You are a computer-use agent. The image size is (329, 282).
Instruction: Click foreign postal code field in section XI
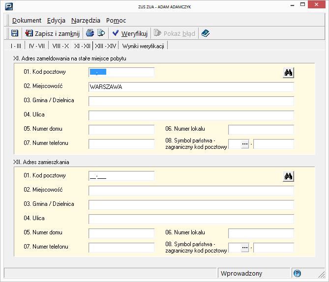pyautogui.click(x=273, y=144)
